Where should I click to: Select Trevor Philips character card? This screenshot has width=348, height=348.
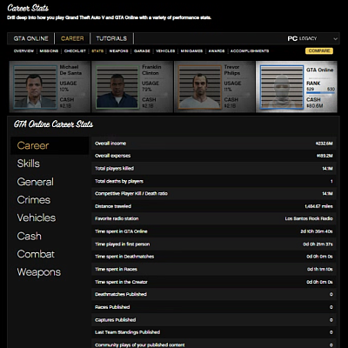[214, 87]
